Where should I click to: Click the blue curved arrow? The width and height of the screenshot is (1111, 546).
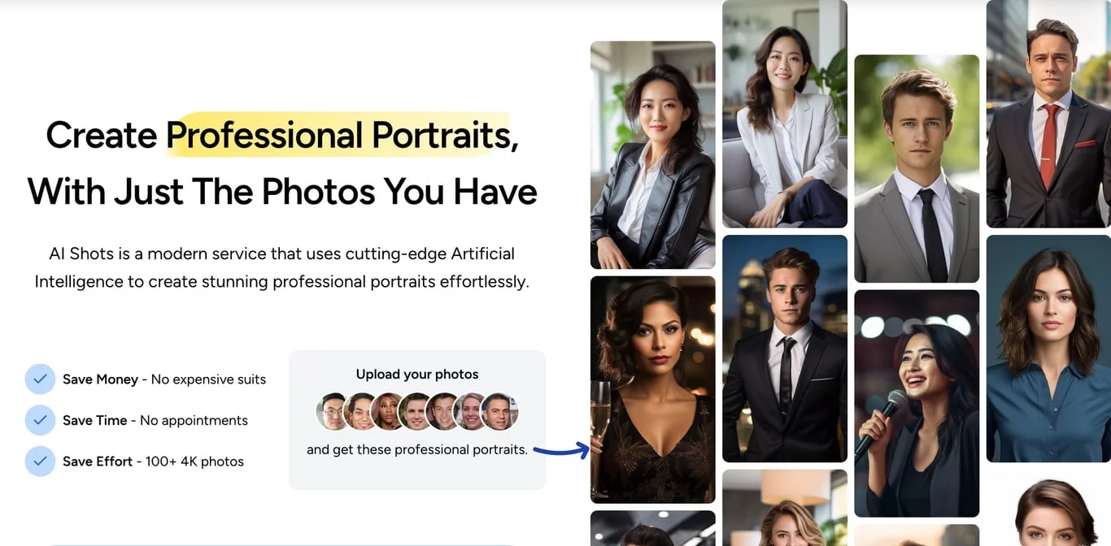pyautogui.click(x=561, y=449)
